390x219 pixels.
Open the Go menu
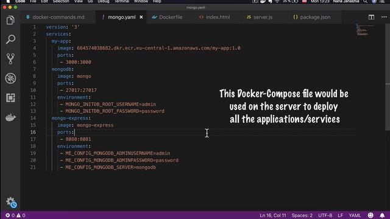[90, 1]
